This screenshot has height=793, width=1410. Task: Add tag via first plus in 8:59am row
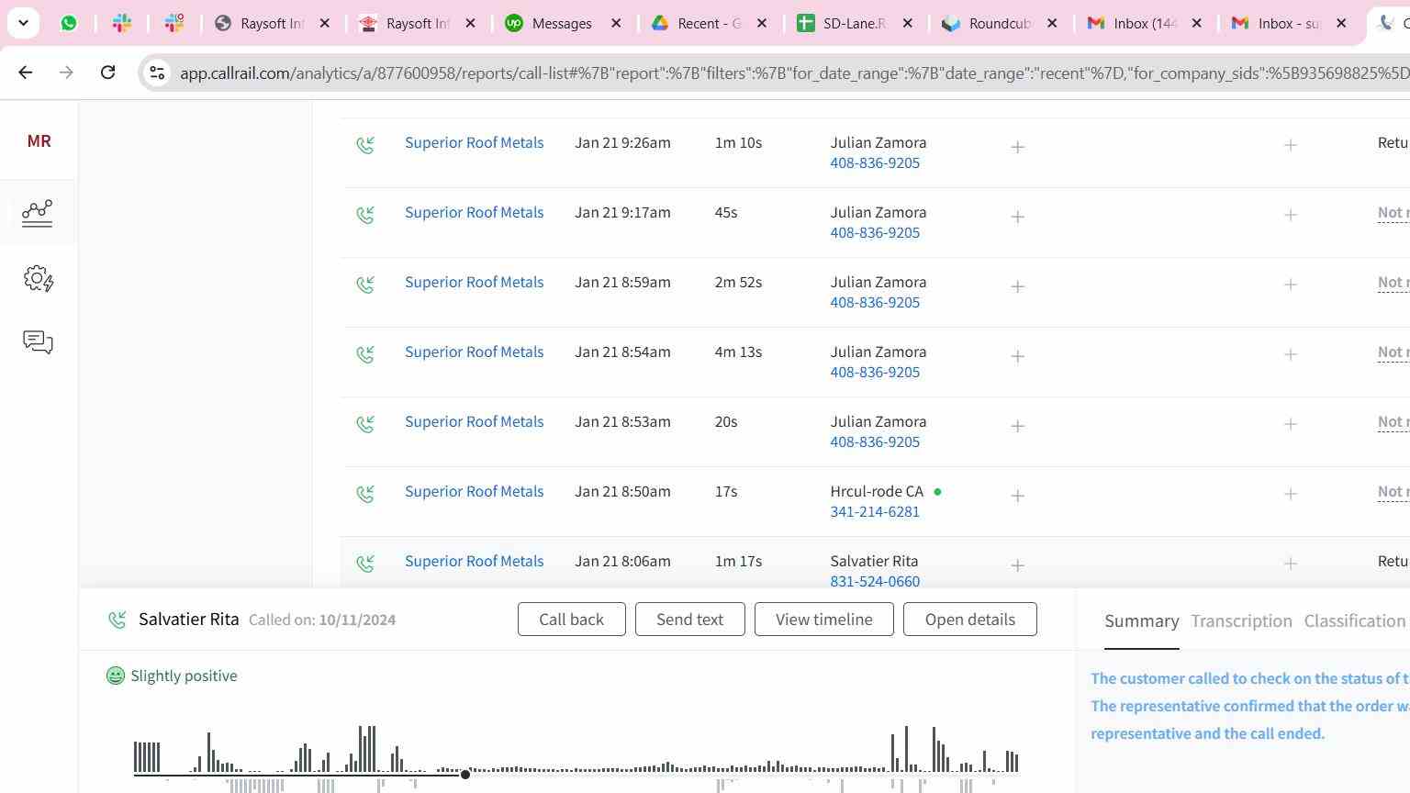click(1017, 286)
